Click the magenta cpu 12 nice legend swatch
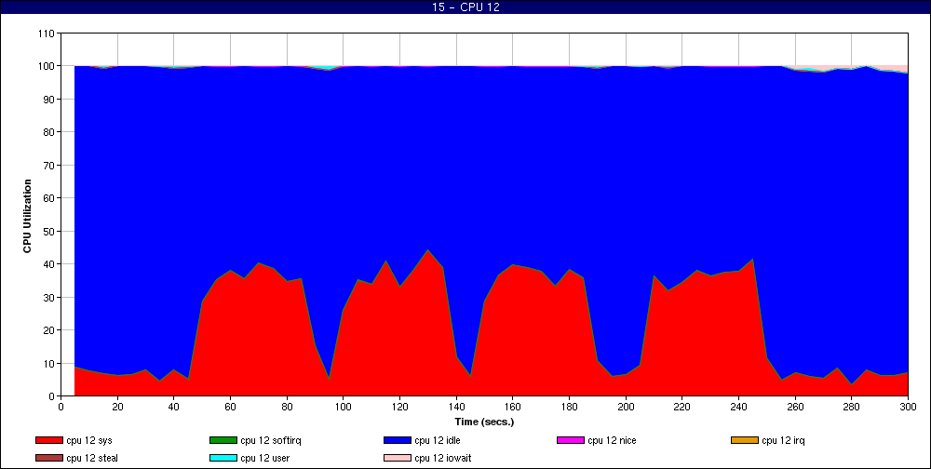The width and height of the screenshot is (931, 469). [x=571, y=440]
